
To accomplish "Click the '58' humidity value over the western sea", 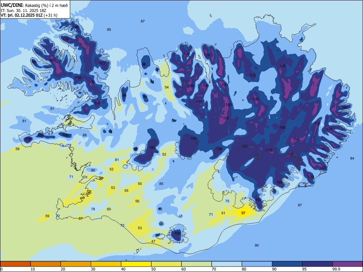I will pos(17,149).
